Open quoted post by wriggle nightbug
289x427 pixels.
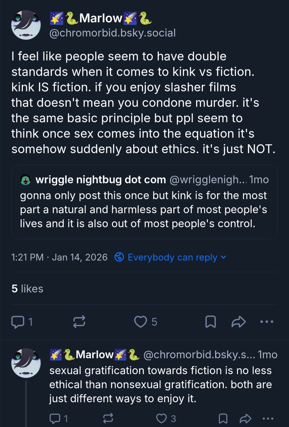coord(144,209)
